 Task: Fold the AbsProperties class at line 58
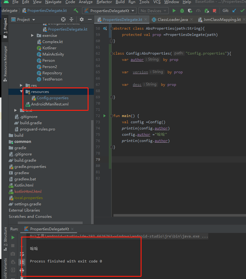click(111, 28)
